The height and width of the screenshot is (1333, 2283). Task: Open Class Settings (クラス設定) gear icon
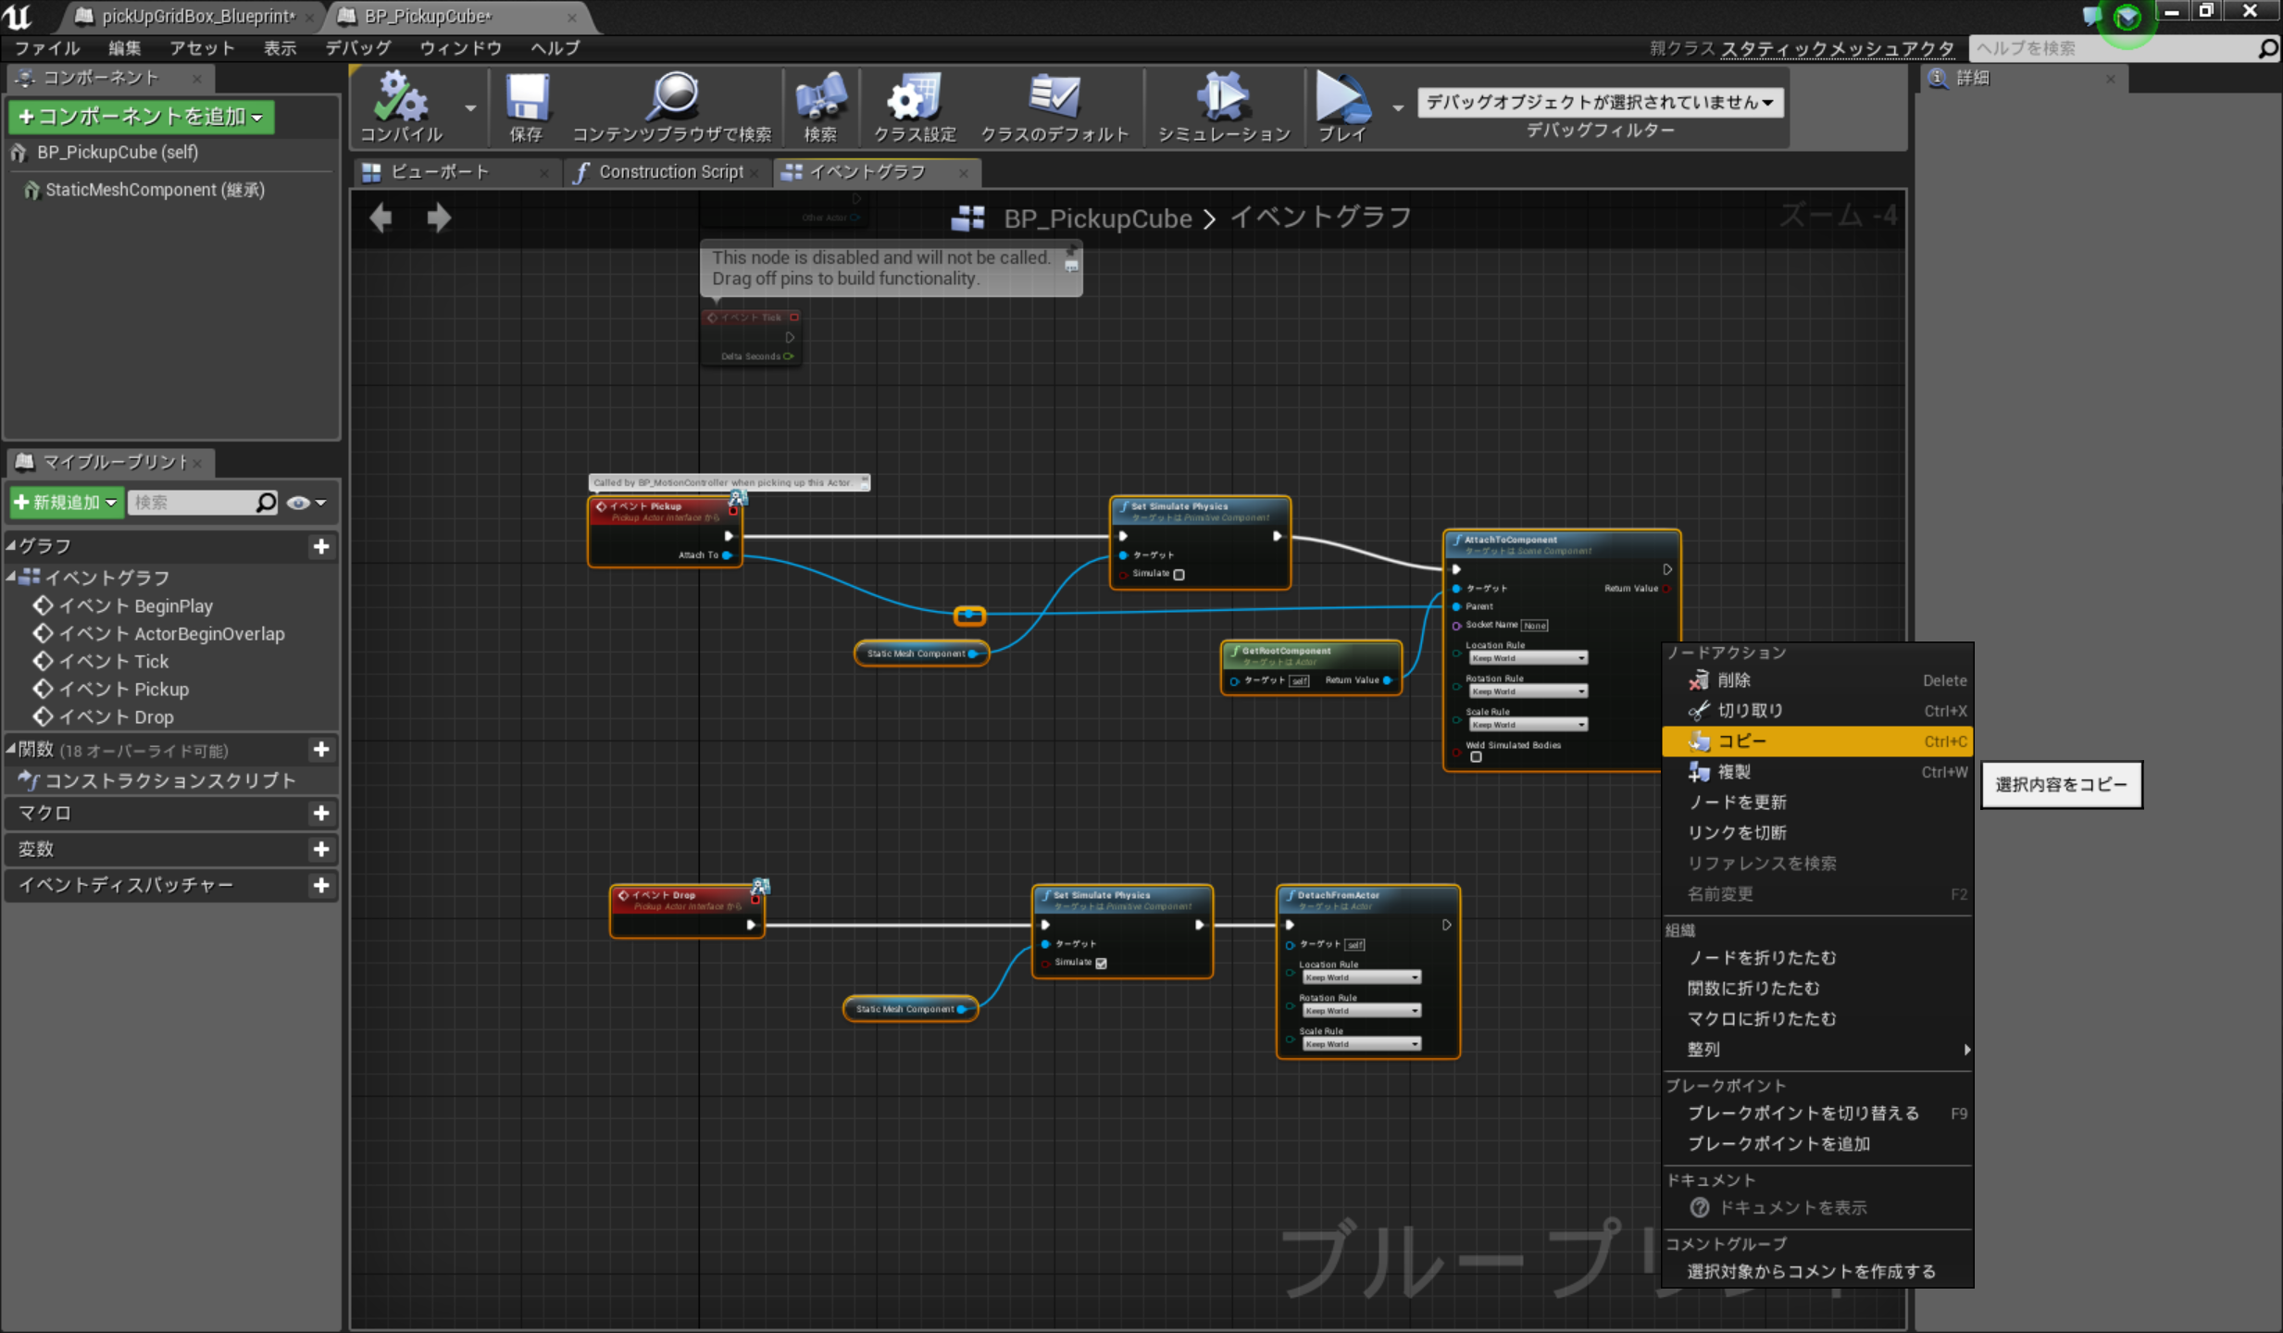click(914, 98)
